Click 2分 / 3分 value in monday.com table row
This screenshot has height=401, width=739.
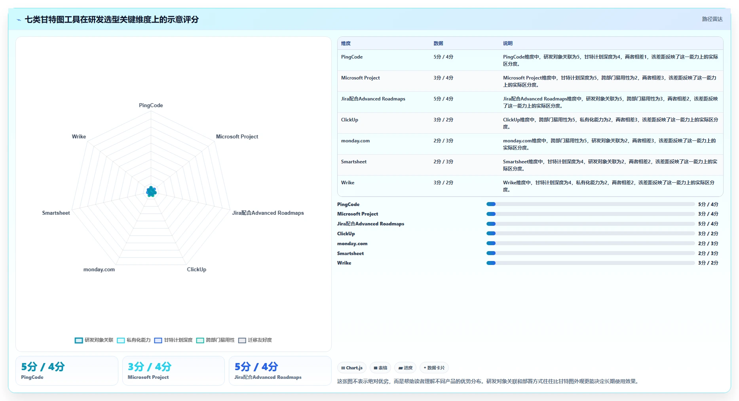pyautogui.click(x=443, y=141)
